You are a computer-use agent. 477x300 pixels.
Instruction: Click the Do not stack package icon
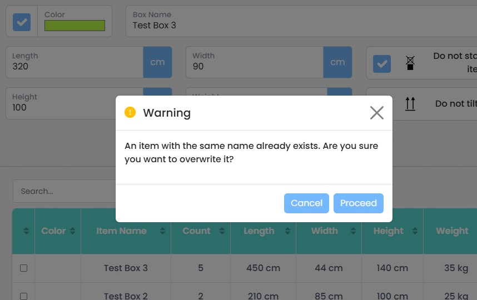pos(410,63)
